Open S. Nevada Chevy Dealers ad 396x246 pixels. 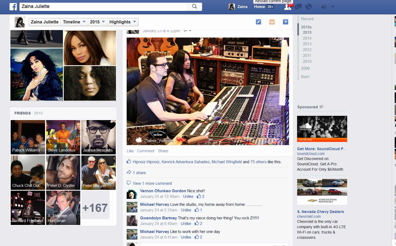pyautogui.click(x=321, y=212)
